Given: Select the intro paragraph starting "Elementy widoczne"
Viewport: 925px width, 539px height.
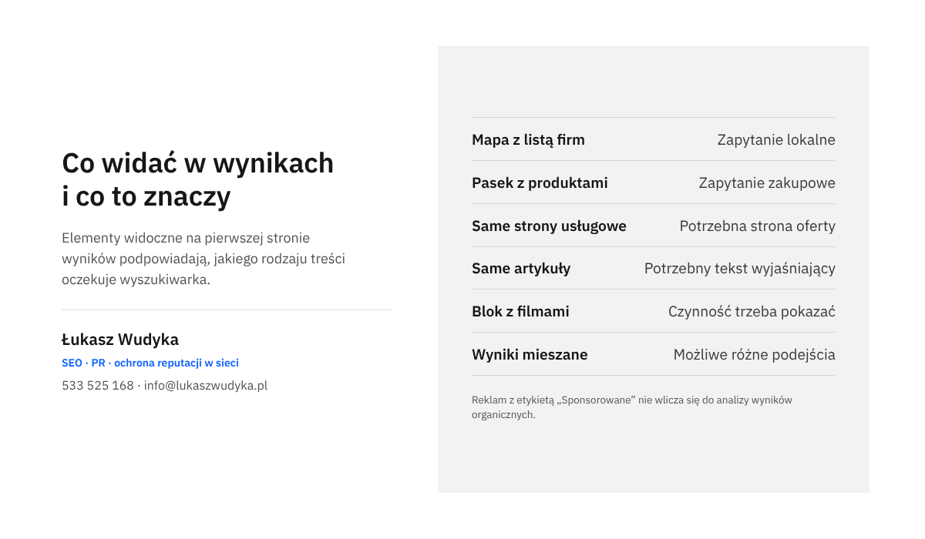Looking at the screenshot, I should point(203,259).
